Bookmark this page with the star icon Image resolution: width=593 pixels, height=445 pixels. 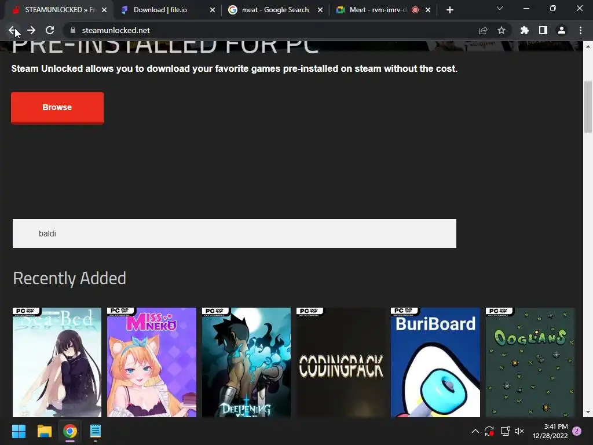tap(502, 30)
